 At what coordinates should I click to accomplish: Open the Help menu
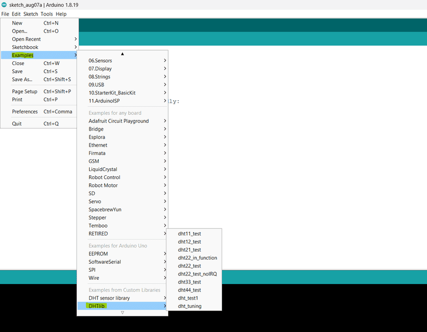[61, 14]
